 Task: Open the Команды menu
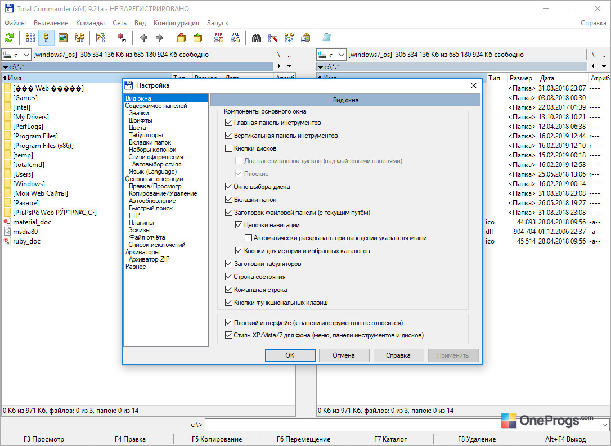pyautogui.click(x=91, y=23)
